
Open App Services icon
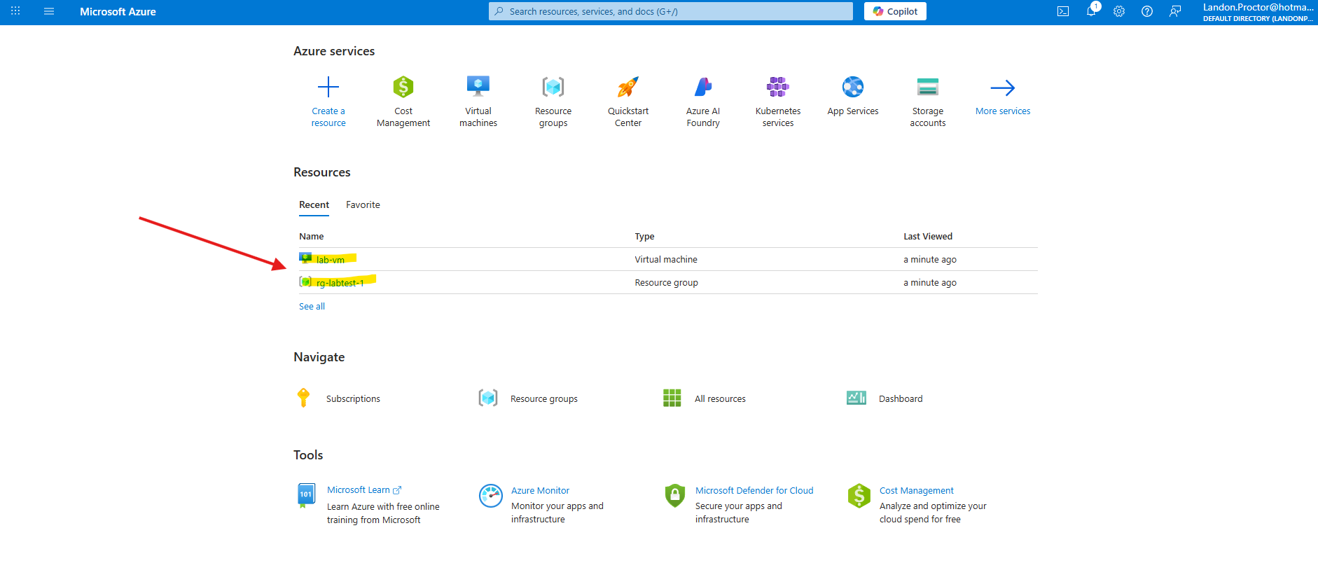[x=853, y=88]
